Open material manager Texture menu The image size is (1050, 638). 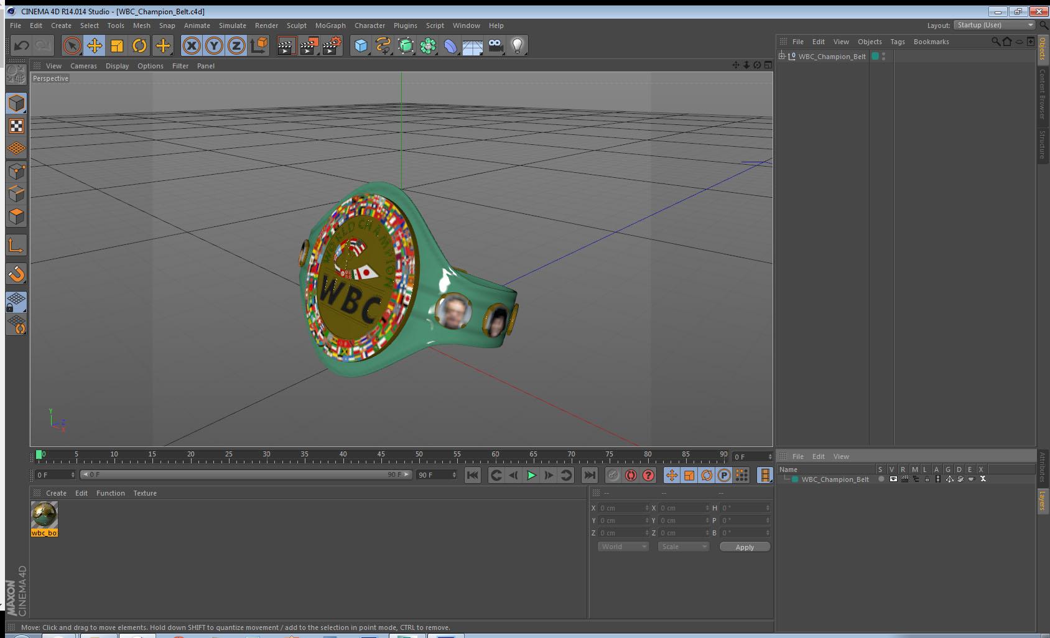[145, 493]
